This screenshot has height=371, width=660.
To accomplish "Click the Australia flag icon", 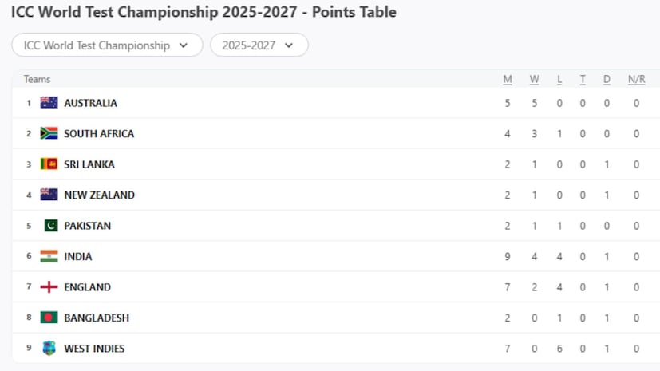I will coord(49,103).
